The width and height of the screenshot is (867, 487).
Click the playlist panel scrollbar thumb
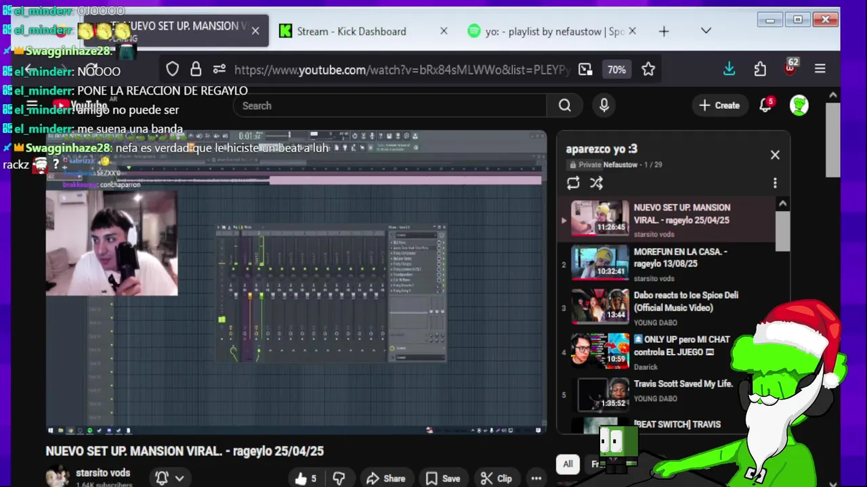click(782, 230)
